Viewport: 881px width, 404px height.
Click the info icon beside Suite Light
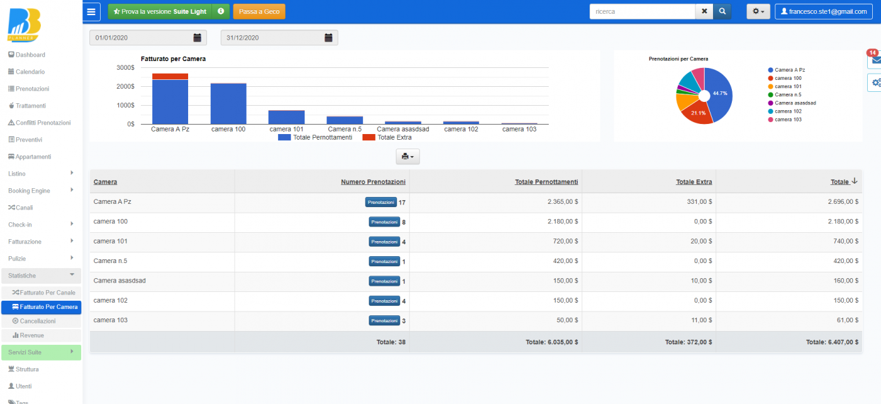(221, 11)
